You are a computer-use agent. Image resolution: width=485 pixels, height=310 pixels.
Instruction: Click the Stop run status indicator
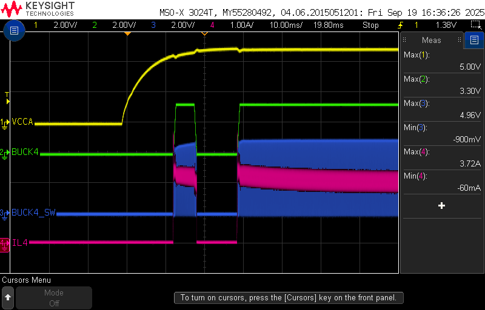(x=370, y=25)
